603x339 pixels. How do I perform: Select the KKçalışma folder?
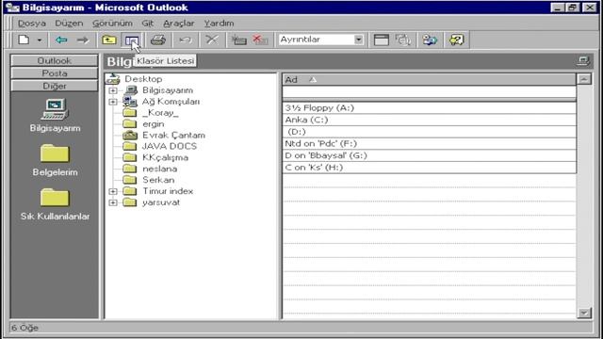tap(165, 157)
